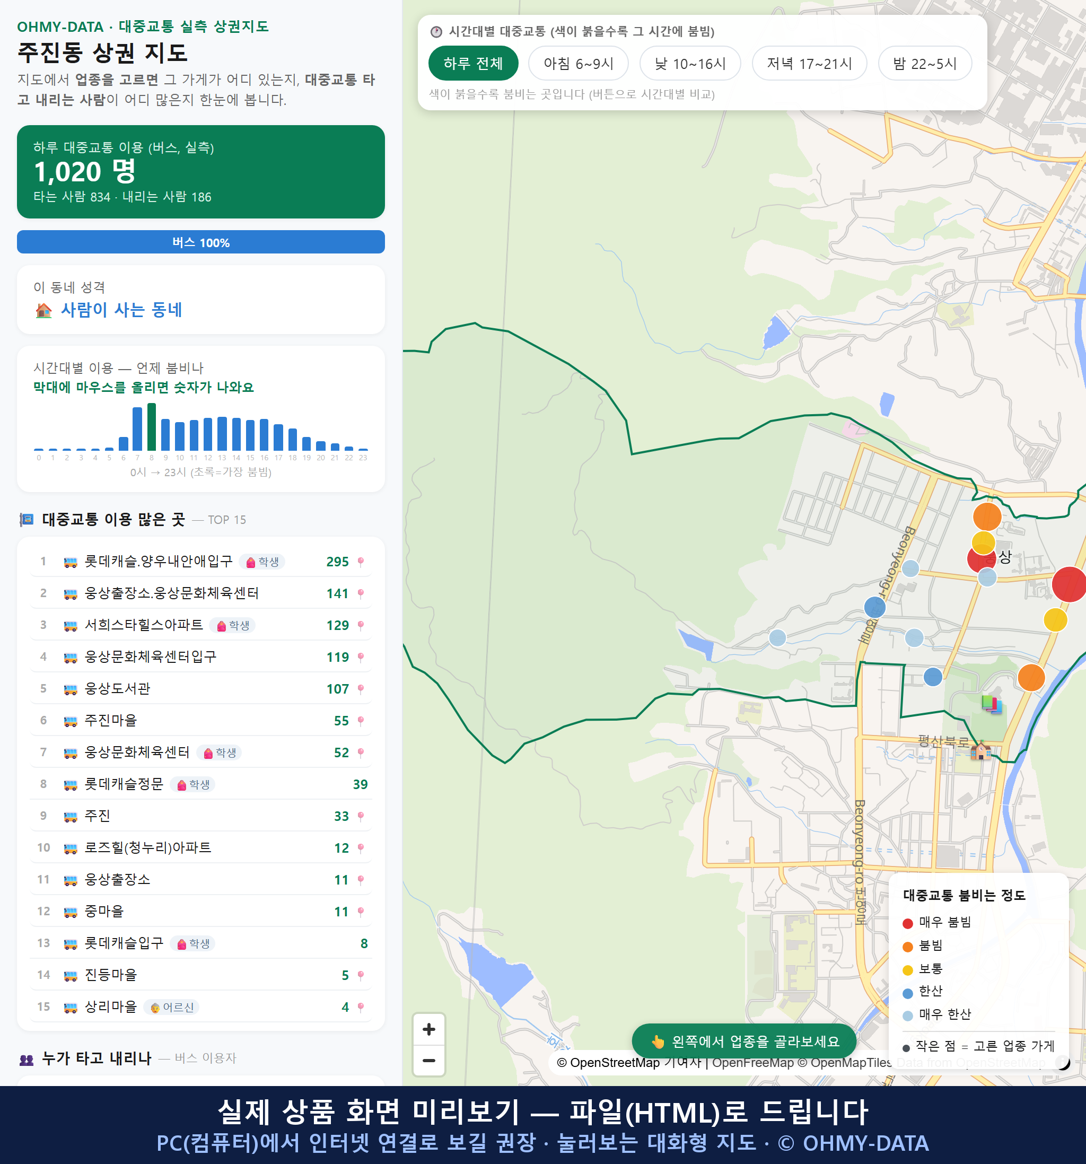Click 웅상출장소.웅상문화체육센터 list row
Image resolution: width=1086 pixels, height=1164 pixels.
201,594
